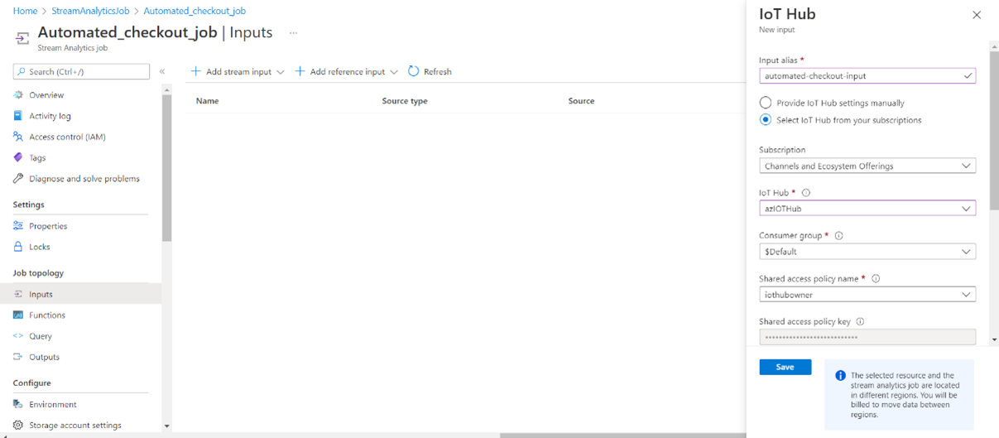The width and height of the screenshot is (999, 438).
Task: Click the Source type column header
Action: click(405, 101)
